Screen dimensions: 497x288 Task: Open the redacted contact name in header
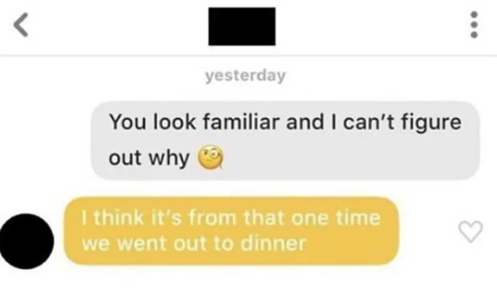[242, 26]
